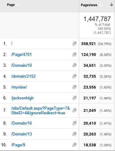Open the external link icon for / row
Viewport: 115px width, 151px height.
pos(75,43)
